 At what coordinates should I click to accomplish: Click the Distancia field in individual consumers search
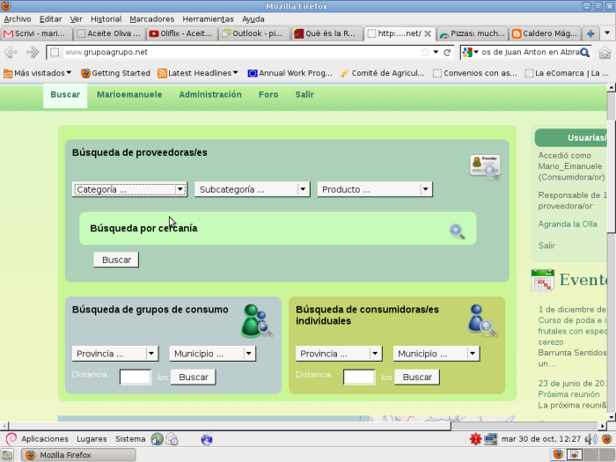pyautogui.click(x=359, y=378)
